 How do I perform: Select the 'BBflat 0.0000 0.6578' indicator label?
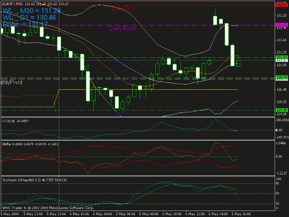pos(30,144)
